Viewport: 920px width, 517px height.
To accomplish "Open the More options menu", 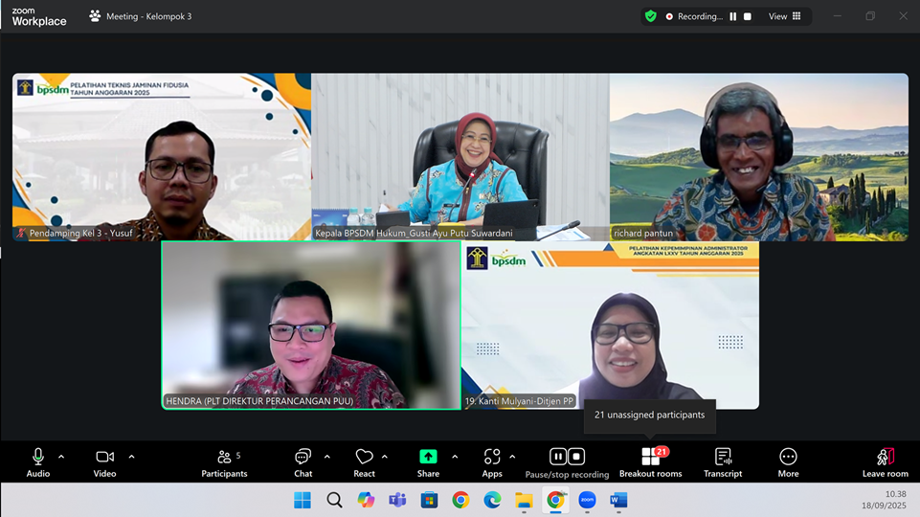I will (x=788, y=463).
